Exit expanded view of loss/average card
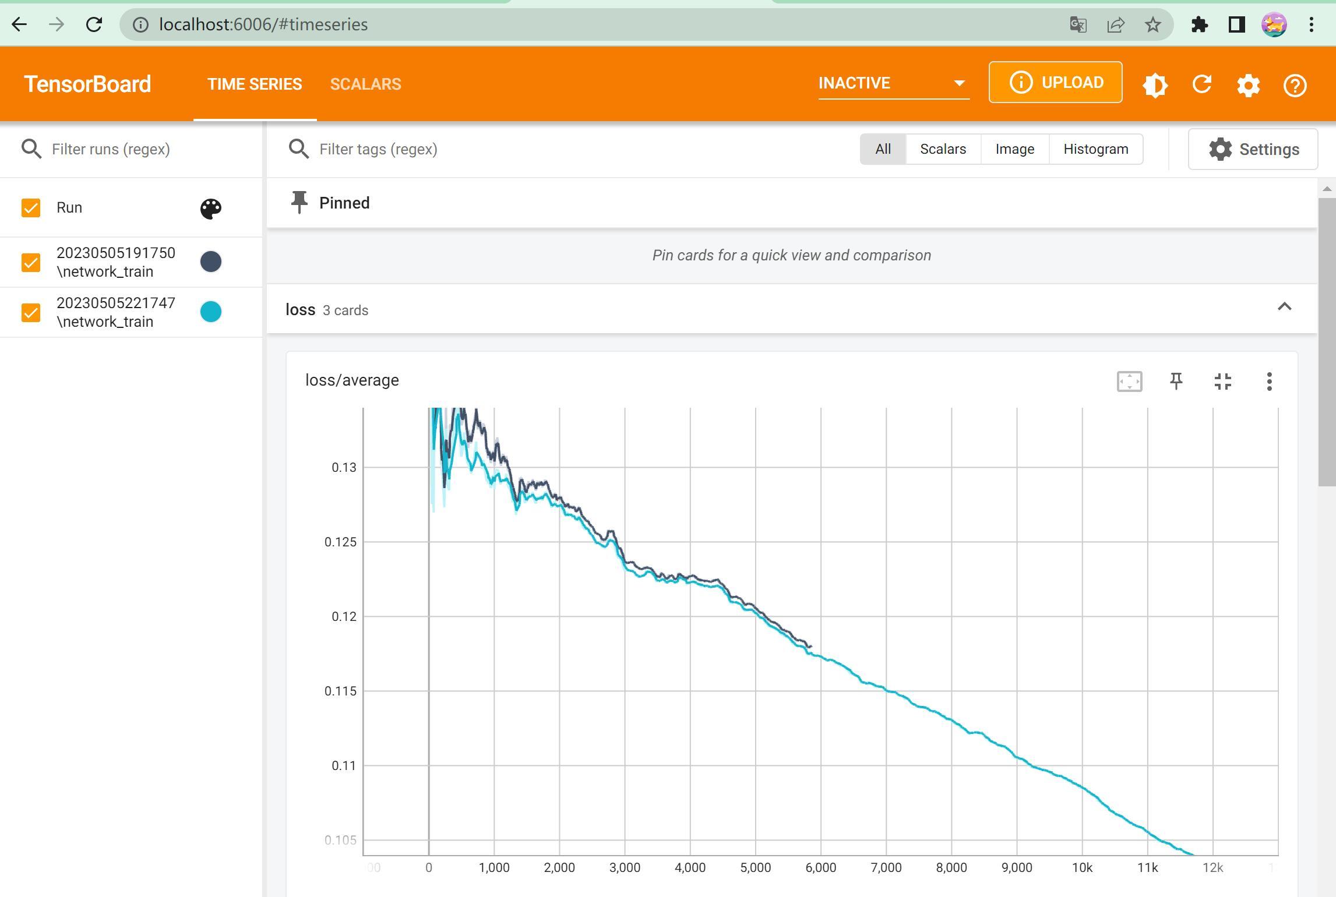 tap(1222, 382)
